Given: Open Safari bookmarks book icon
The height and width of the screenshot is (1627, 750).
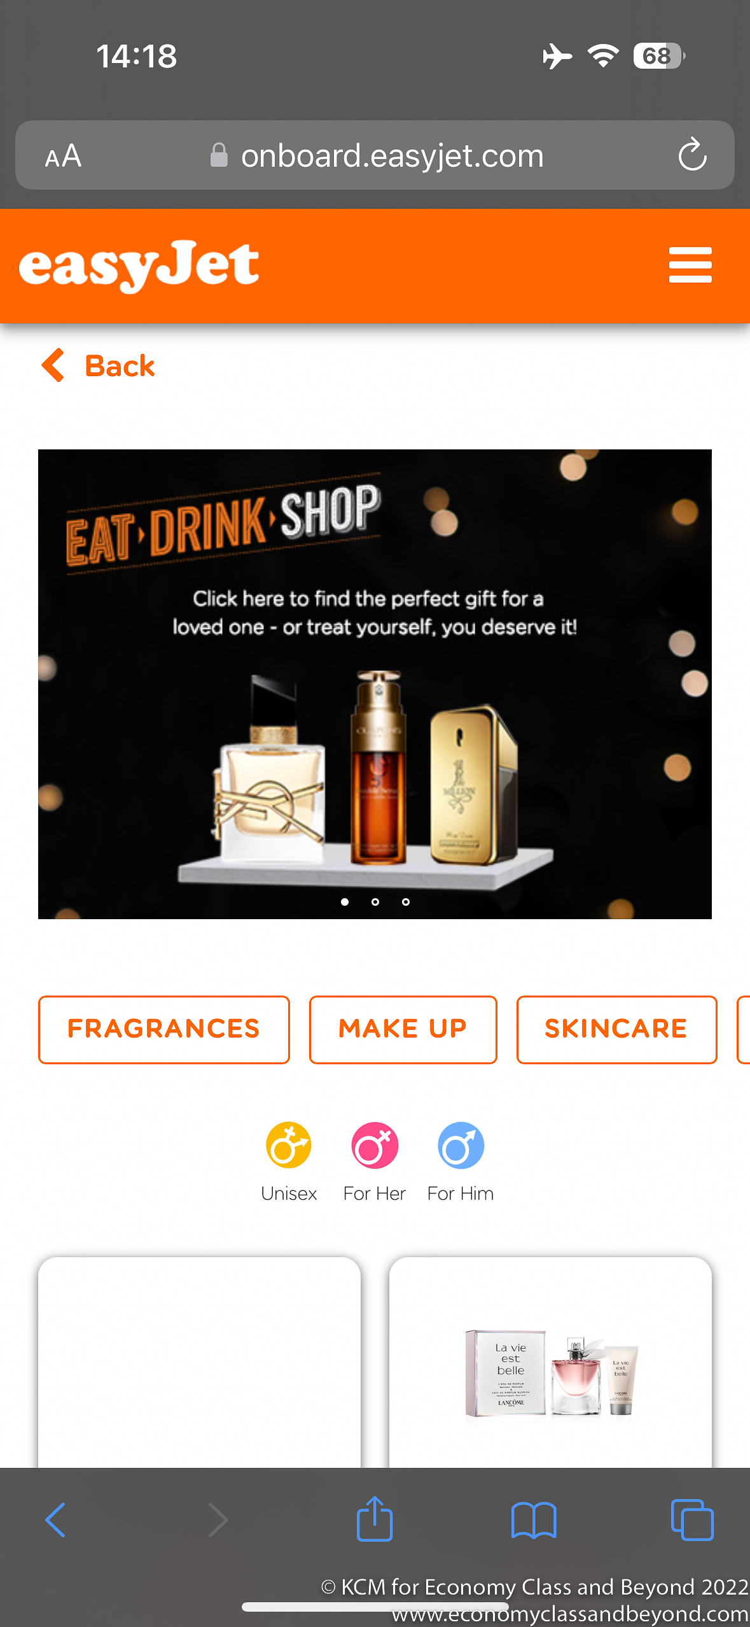Looking at the screenshot, I should coord(534,1521).
